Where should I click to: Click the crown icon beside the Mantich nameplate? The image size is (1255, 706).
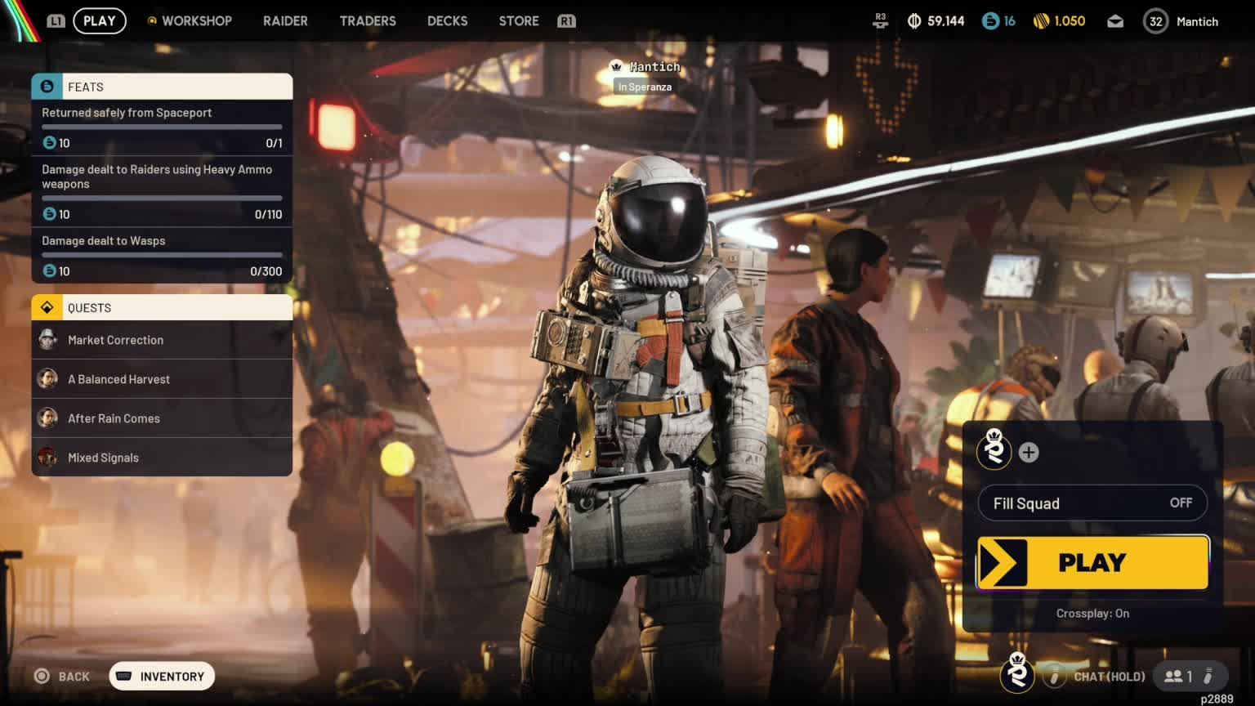coord(616,66)
